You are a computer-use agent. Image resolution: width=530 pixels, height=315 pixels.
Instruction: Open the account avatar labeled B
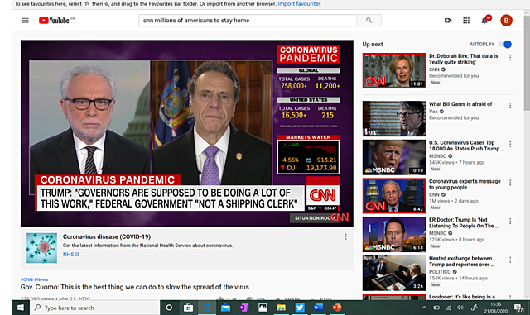(x=506, y=21)
